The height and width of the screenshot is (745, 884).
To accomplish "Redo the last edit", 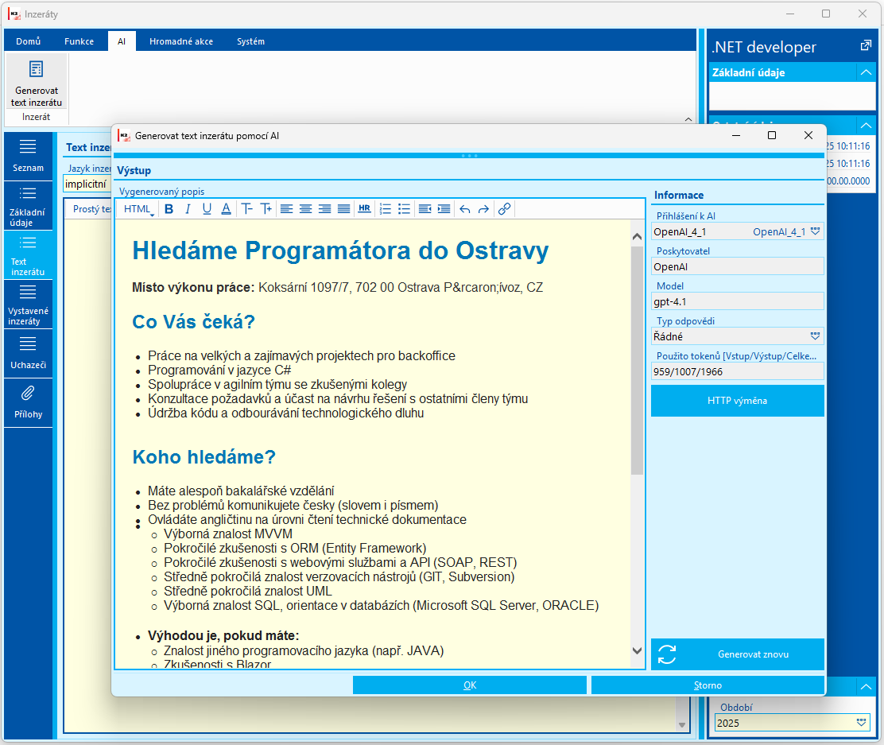I will pyautogui.click(x=483, y=209).
